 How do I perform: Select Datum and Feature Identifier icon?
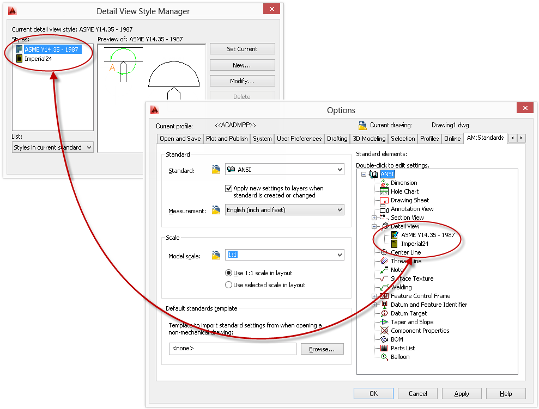coord(384,305)
